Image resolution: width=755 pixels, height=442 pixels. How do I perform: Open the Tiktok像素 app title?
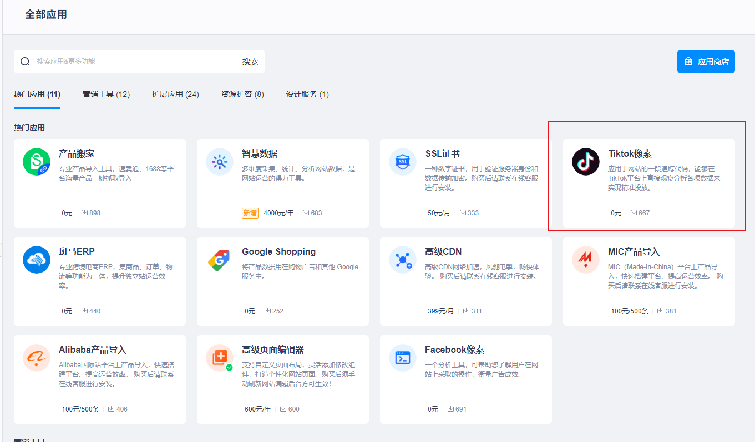pyautogui.click(x=630, y=153)
